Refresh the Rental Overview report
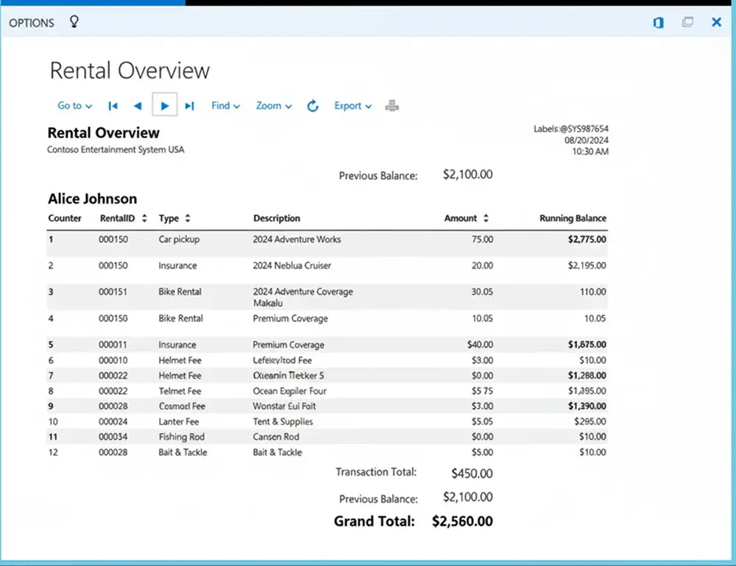This screenshot has width=736, height=566. [x=313, y=106]
